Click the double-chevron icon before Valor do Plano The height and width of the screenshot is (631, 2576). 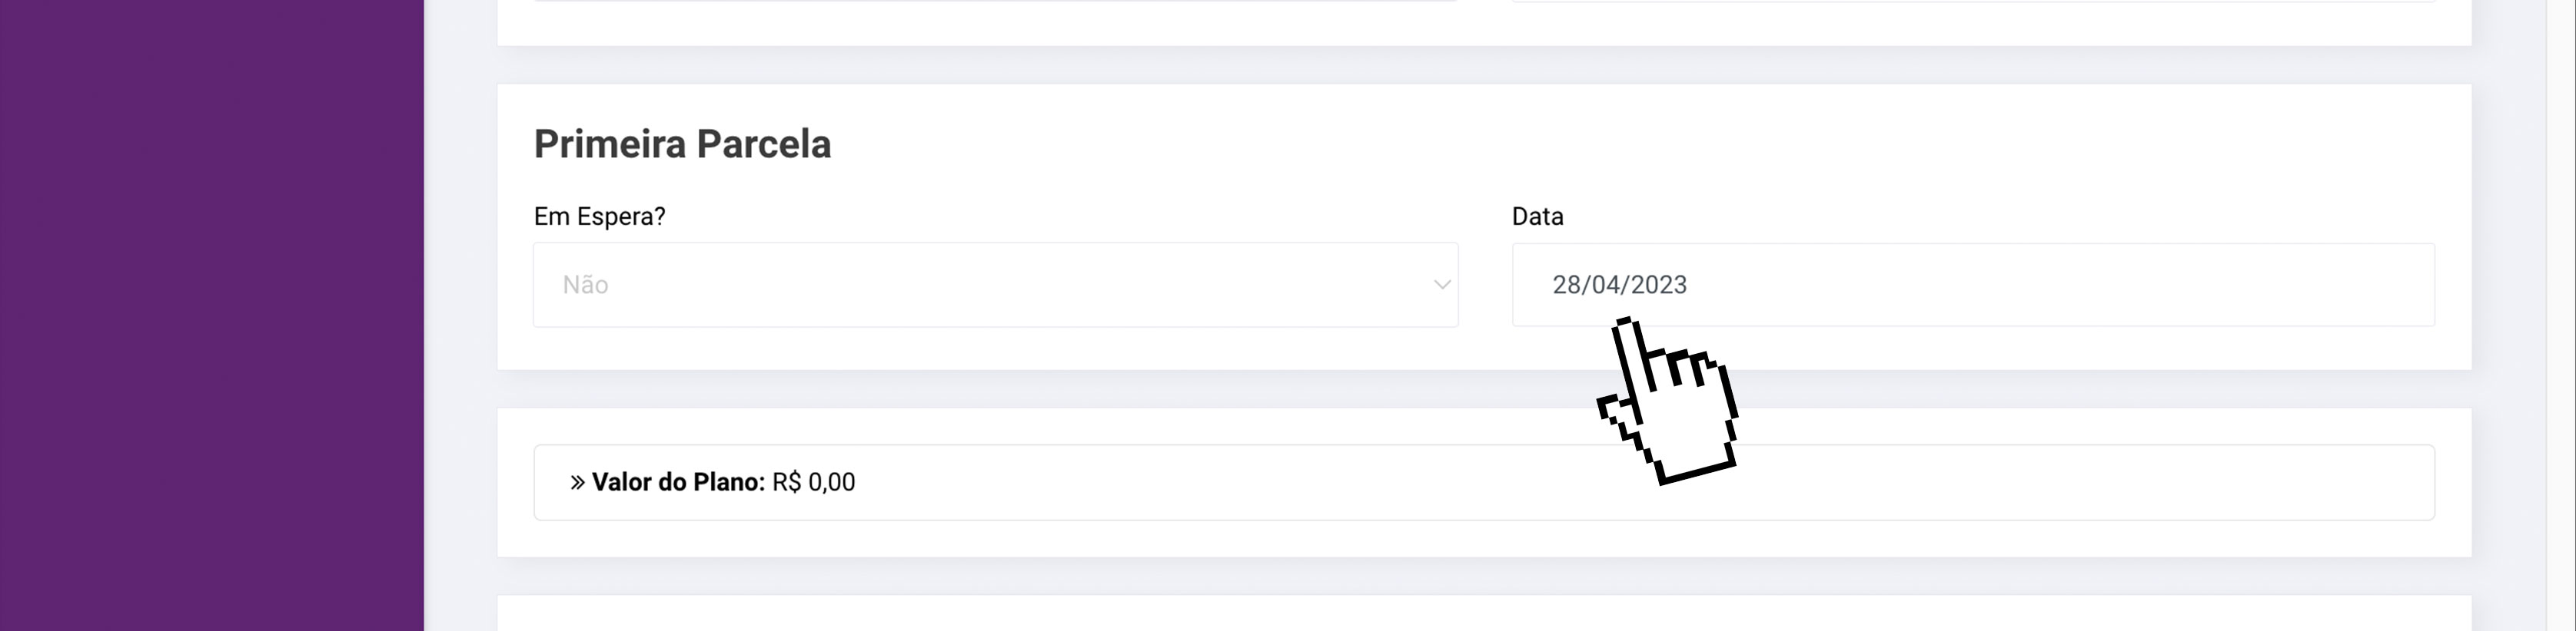[x=577, y=482]
